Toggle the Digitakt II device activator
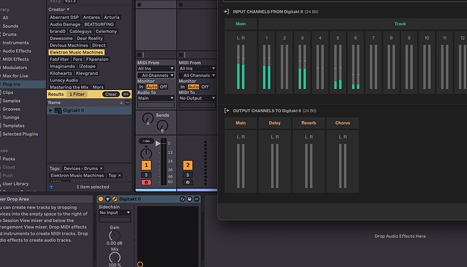The image size is (467, 267). [101, 199]
